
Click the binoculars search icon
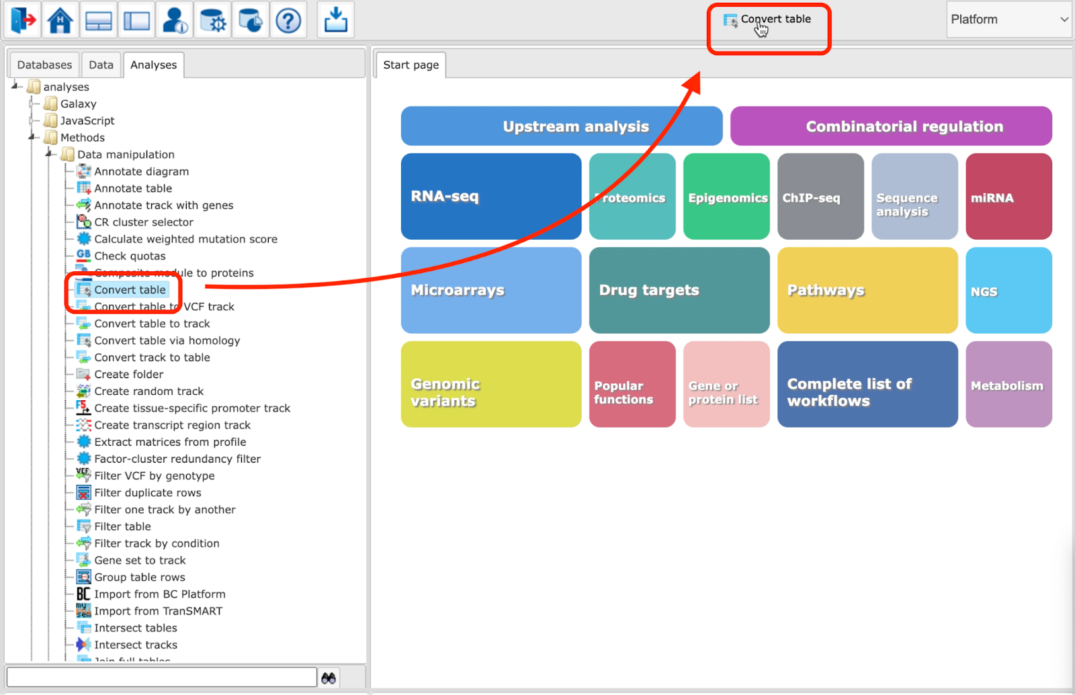pos(329,678)
